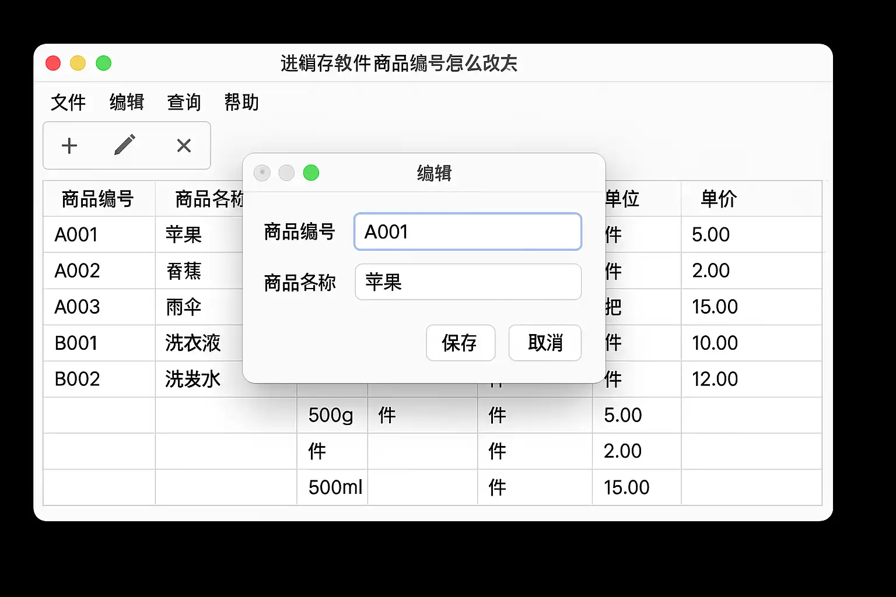Click the 单价 column header
896x597 pixels.
(719, 199)
